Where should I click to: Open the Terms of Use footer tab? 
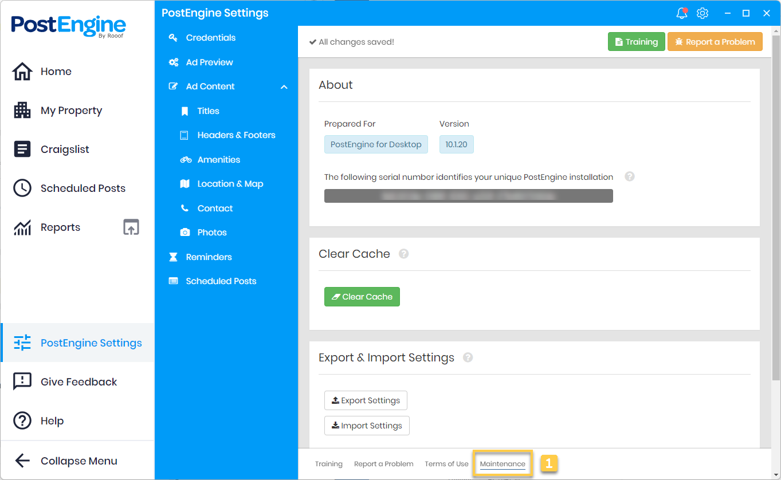(446, 464)
